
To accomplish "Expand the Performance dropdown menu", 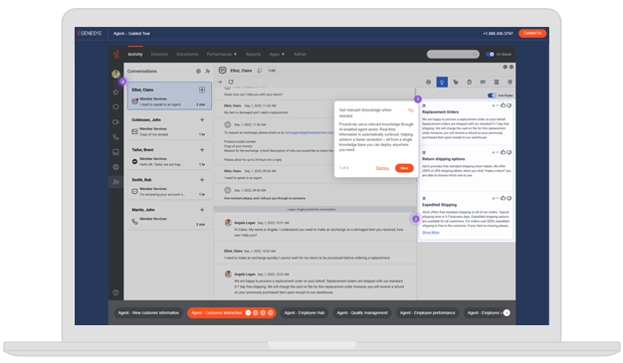I will pyautogui.click(x=222, y=54).
